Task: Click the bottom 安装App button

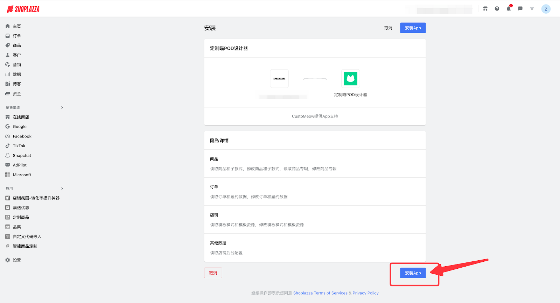Action: (x=413, y=273)
